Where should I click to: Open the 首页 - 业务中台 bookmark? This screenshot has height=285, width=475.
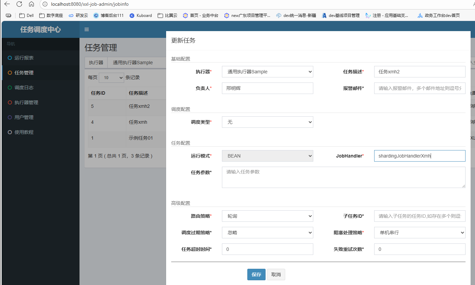(201, 15)
